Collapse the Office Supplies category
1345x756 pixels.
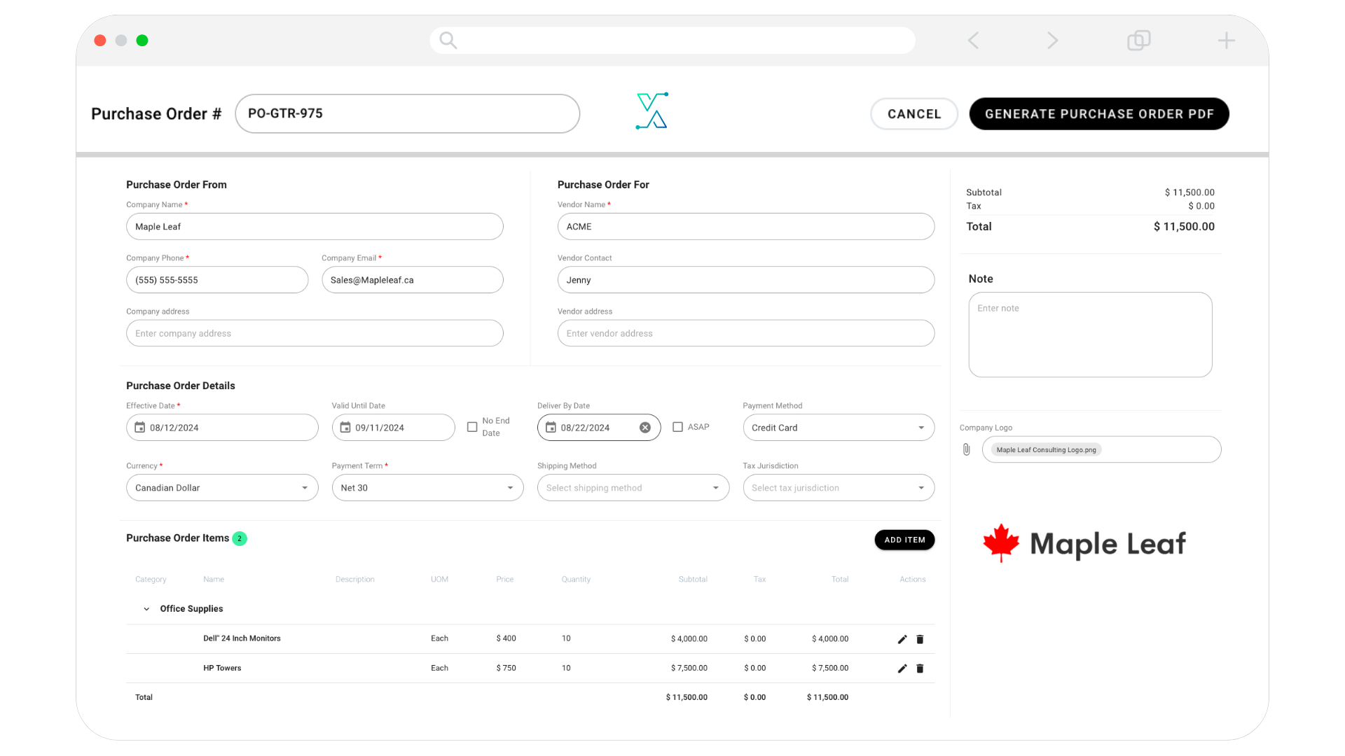pos(146,609)
